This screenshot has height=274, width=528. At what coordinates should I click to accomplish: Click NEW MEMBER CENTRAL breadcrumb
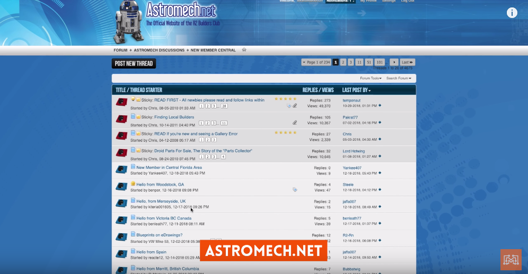click(213, 50)
